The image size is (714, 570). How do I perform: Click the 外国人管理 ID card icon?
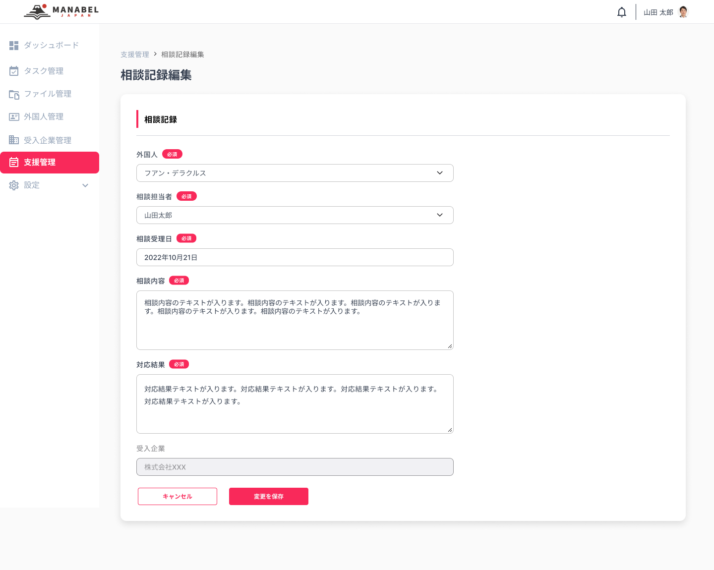pos(14,117)
